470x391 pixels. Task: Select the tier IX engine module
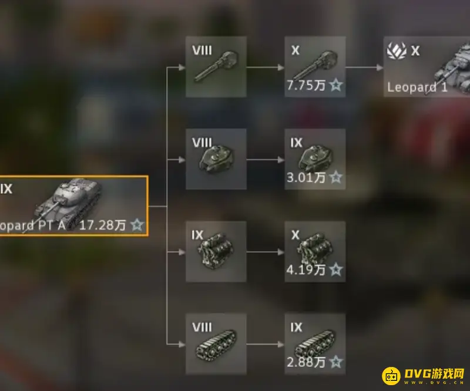(216, 252)
